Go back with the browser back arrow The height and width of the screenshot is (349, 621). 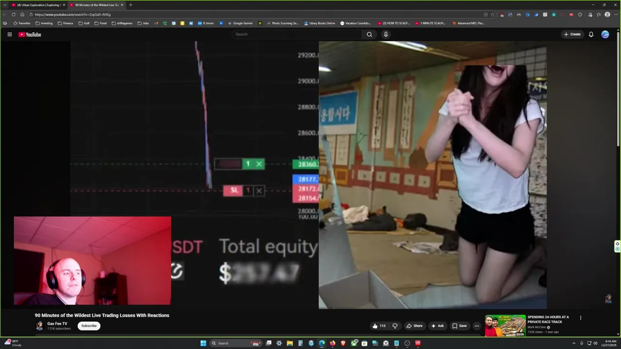[x=5, y=15]
